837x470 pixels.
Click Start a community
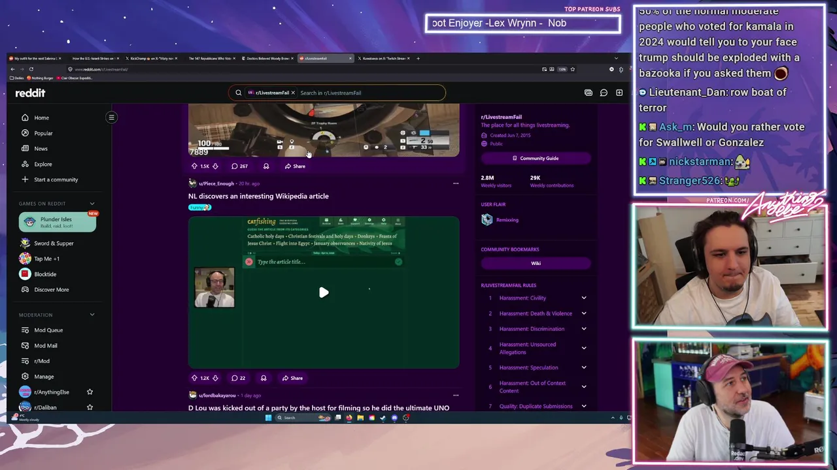click(56, 180)
